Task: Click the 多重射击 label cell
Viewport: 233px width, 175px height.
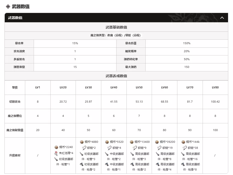Action: (19, 59)
